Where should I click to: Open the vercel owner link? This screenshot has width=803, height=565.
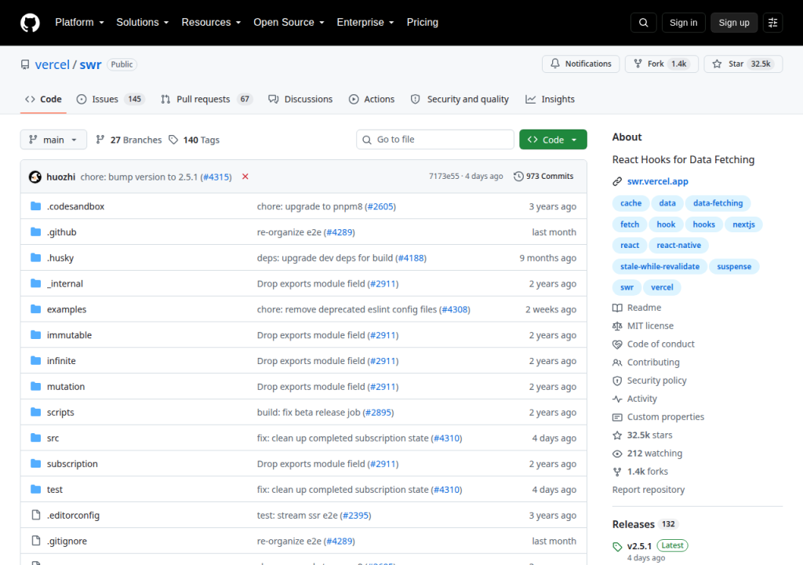(x=53, y=64)
